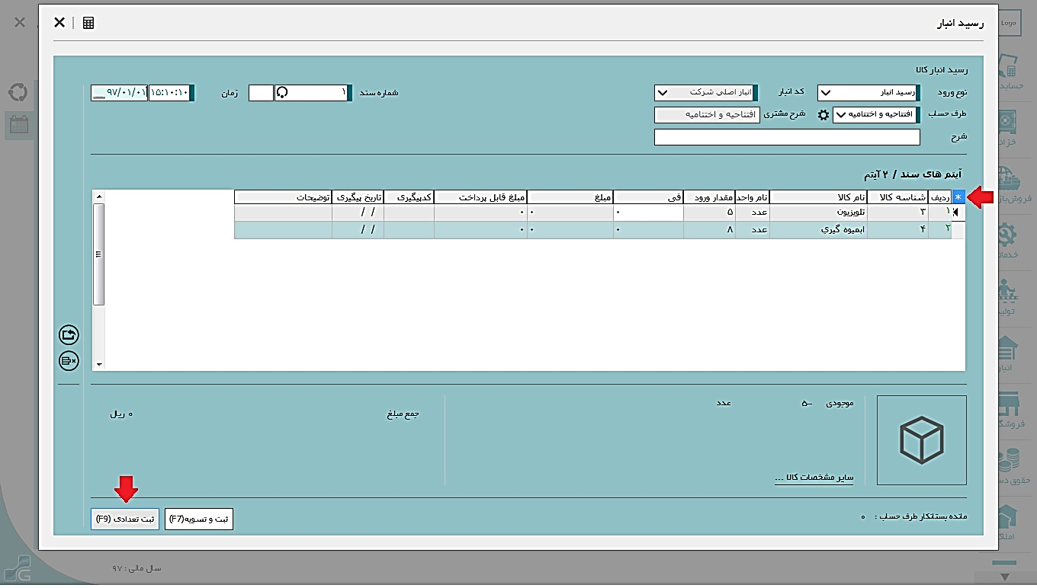Open the نوع ورود dropdown
The image size is (1037, 588).
[x=867, y=93]
